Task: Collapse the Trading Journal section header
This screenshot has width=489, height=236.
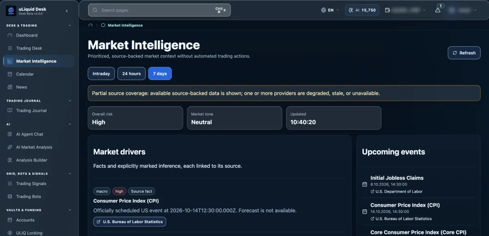Action: coord(70,101)
